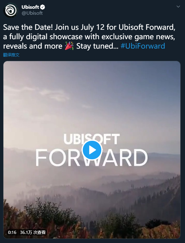This screenshot has width=185, height=243.
Task: Click the 36.1万 次查看 view count
Action: click(33, 232)
